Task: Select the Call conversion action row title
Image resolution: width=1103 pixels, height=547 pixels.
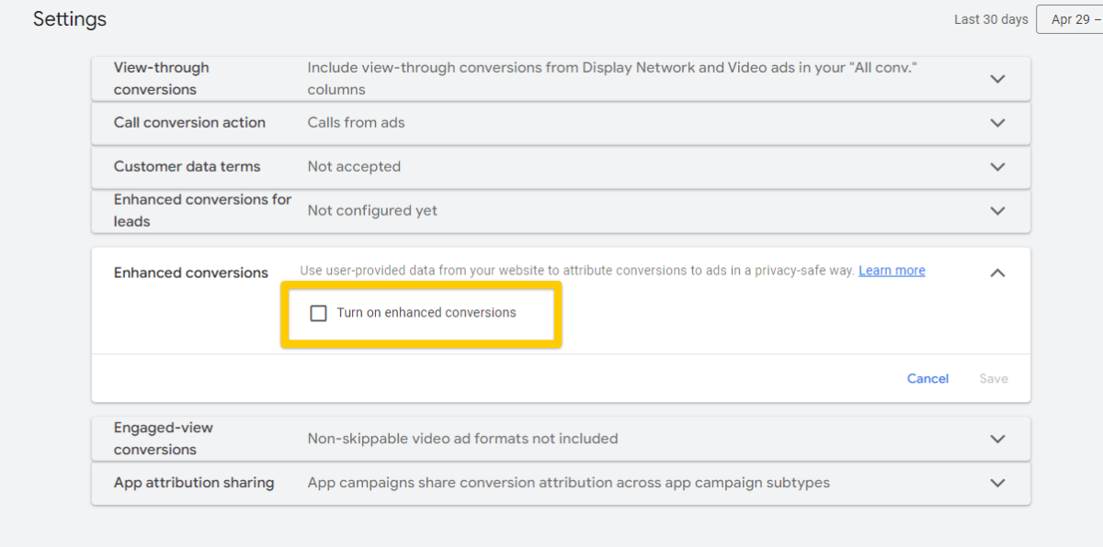Action: point(189,123)
